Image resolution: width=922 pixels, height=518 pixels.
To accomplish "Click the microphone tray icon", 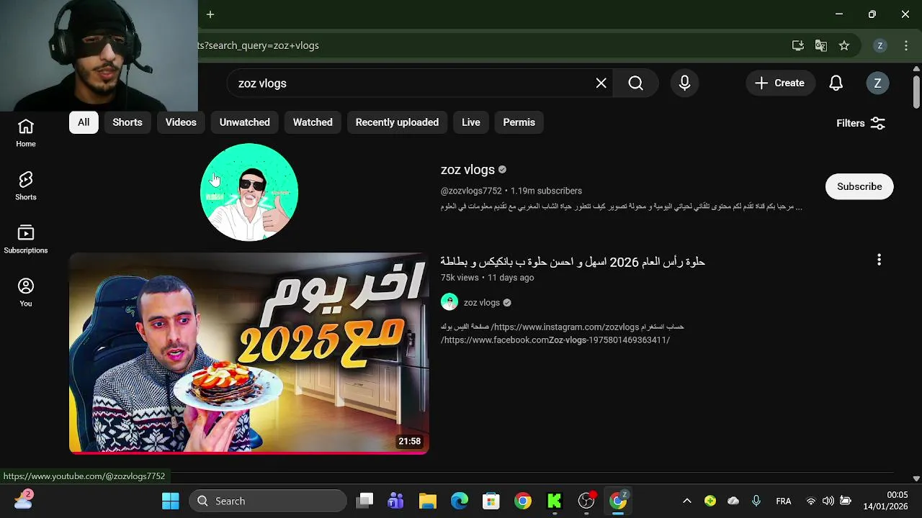I will (x=756, y=501).
